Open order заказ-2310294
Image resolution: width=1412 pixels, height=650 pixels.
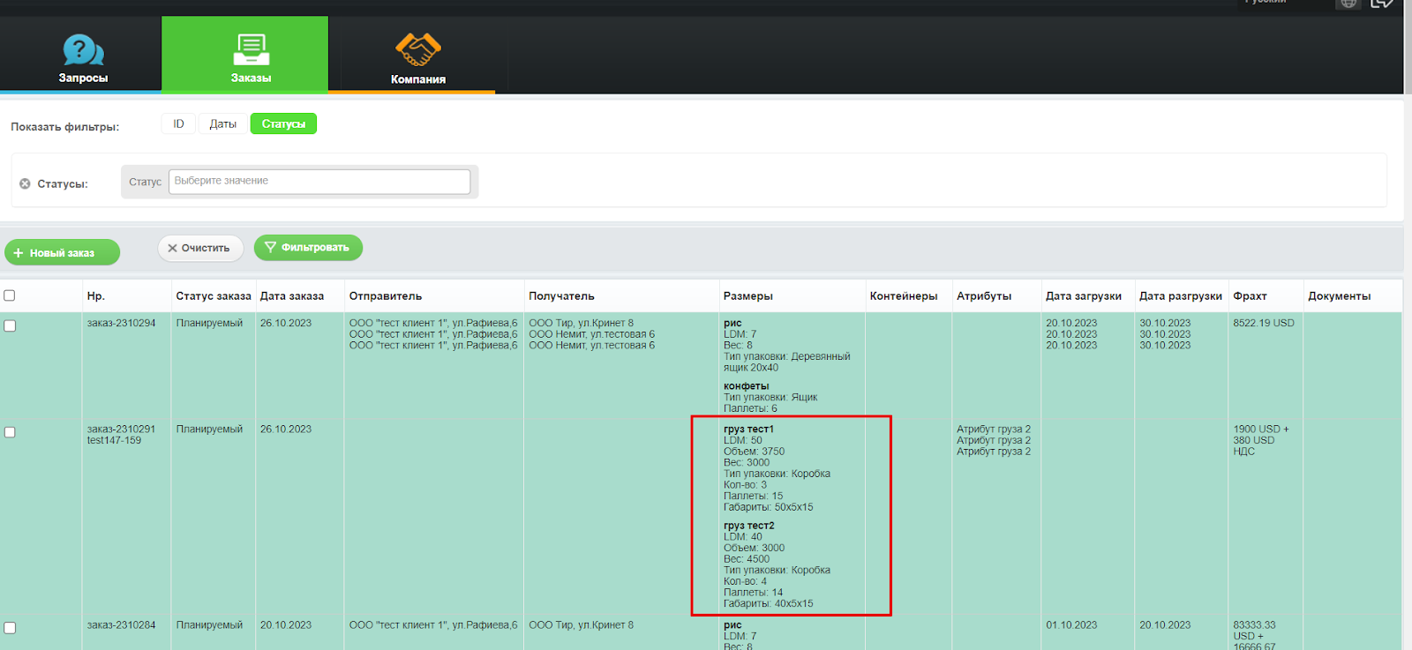[121, 324]
